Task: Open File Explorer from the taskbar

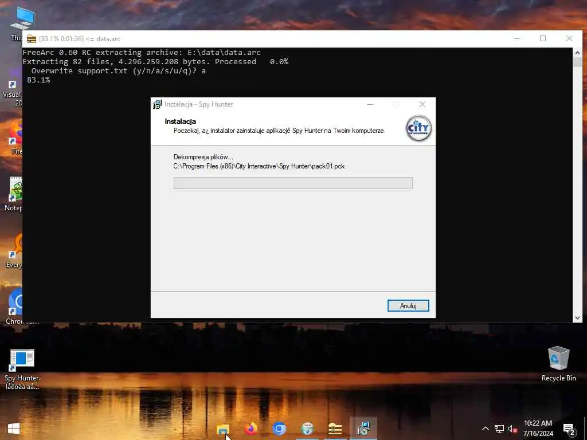Action: pyautogui.click(x=223, y=429)
